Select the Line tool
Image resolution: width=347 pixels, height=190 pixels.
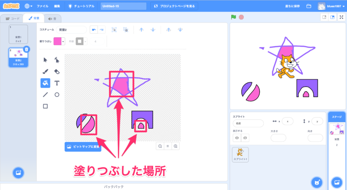(x=45, y=94)
